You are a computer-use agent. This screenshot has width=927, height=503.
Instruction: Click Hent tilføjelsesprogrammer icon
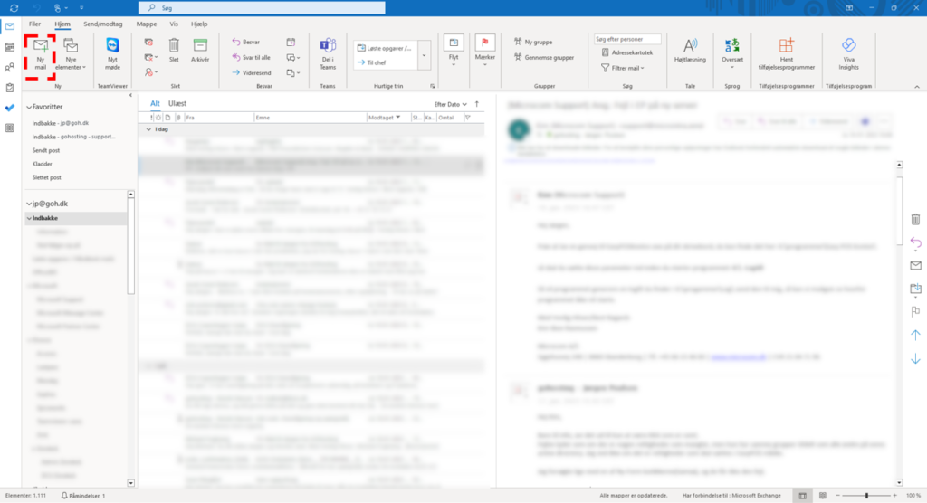click(786, 52)
